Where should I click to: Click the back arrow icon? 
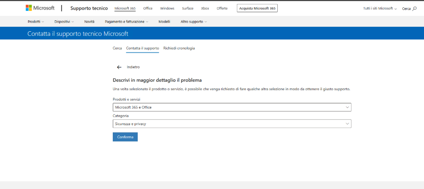[x=119, y=67]
